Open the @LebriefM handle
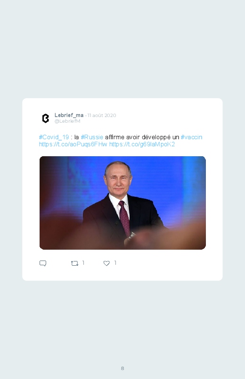The image size is (245, 379). click(67, 121)
